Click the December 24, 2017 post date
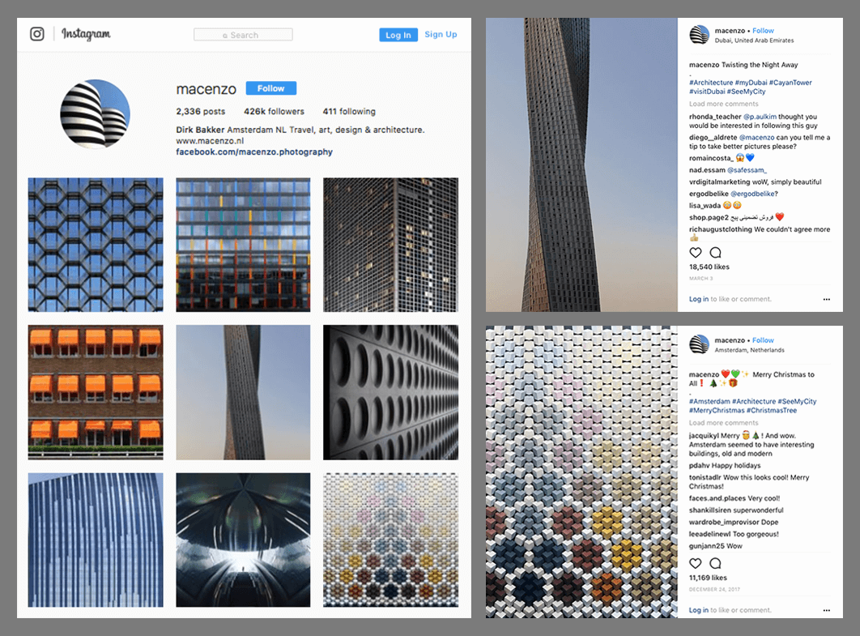This screenshot has width=860, height=636. 715,589
